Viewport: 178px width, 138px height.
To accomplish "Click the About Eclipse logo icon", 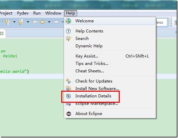I will point(69,114).
